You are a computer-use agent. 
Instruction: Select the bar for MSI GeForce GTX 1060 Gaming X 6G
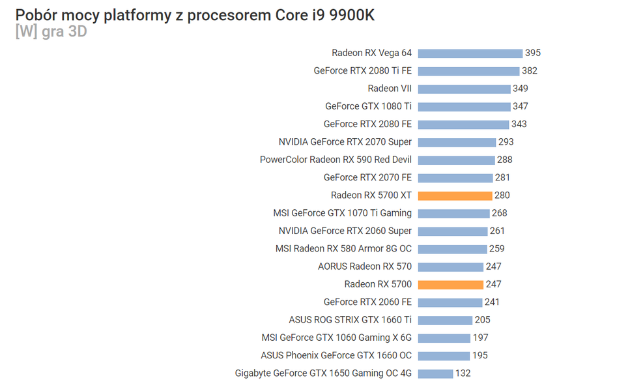click(444, 338)
